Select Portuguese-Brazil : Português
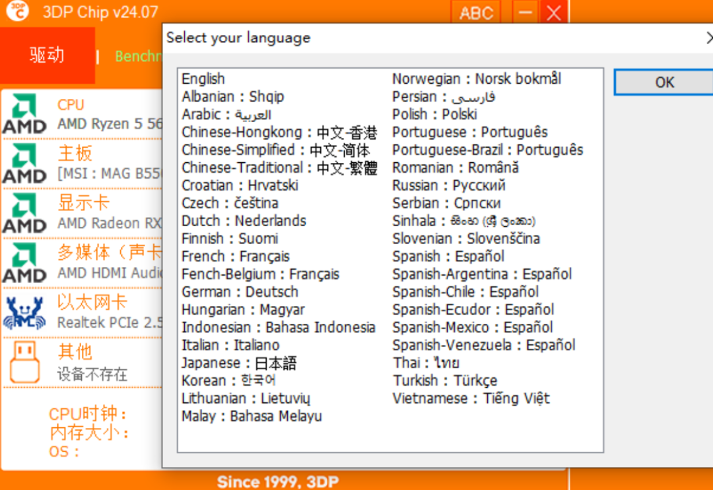The image size is (713, 490). pyautogui.click(x=487, y=150)
